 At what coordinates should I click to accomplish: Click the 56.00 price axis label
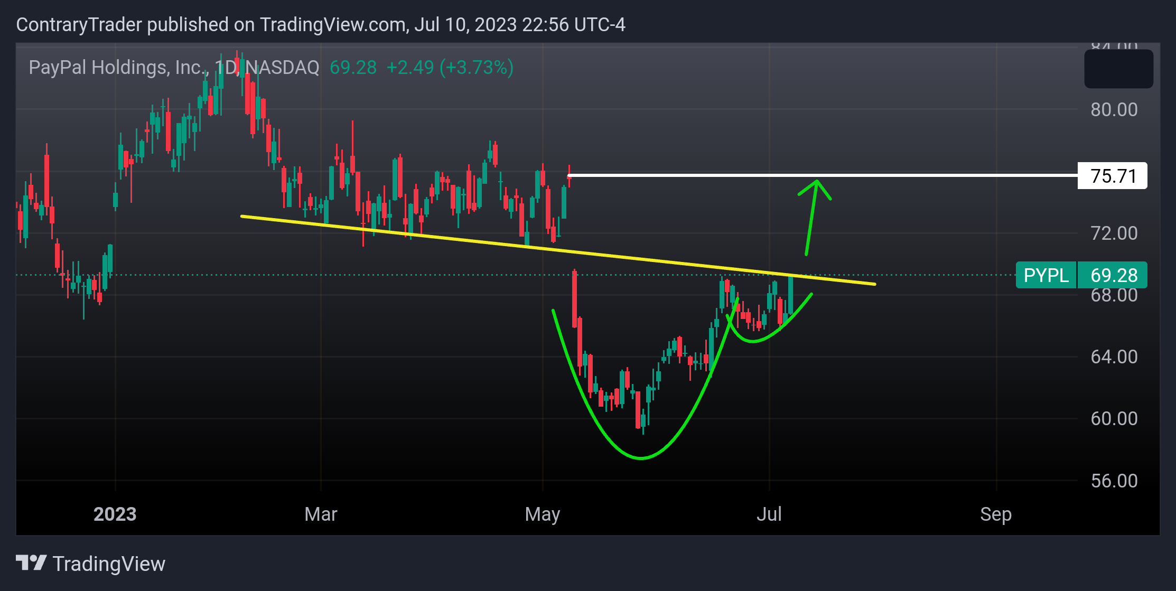(1114, 481)
